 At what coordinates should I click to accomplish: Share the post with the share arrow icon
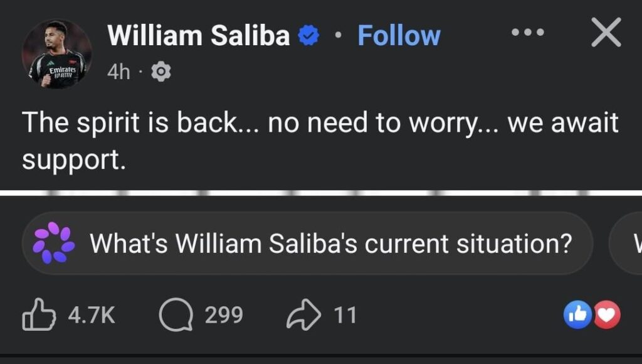305,316
